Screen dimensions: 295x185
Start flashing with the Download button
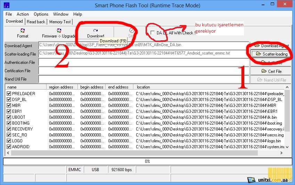point(96,33)
